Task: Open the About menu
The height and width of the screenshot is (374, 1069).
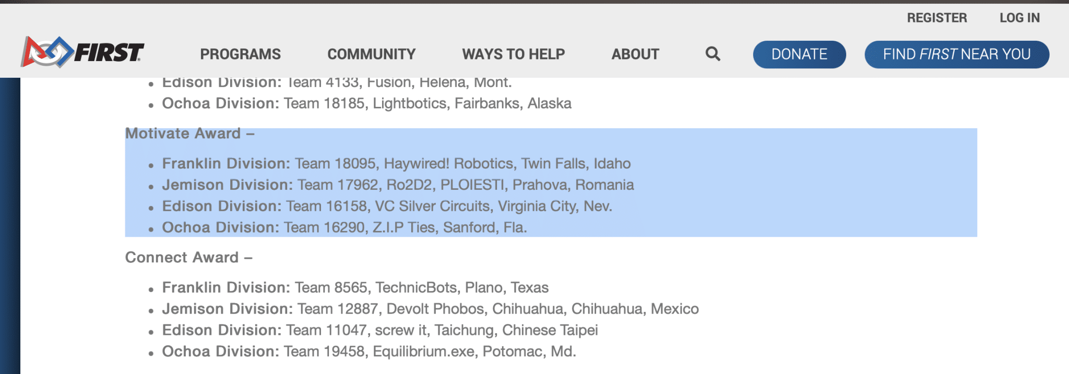Action: [x=635, y=54]
